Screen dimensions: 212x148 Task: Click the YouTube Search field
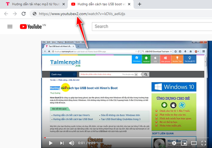pos(152,27)
